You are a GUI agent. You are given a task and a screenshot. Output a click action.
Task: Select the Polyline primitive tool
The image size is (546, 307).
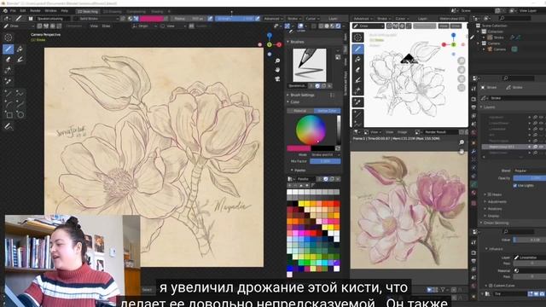20,93
